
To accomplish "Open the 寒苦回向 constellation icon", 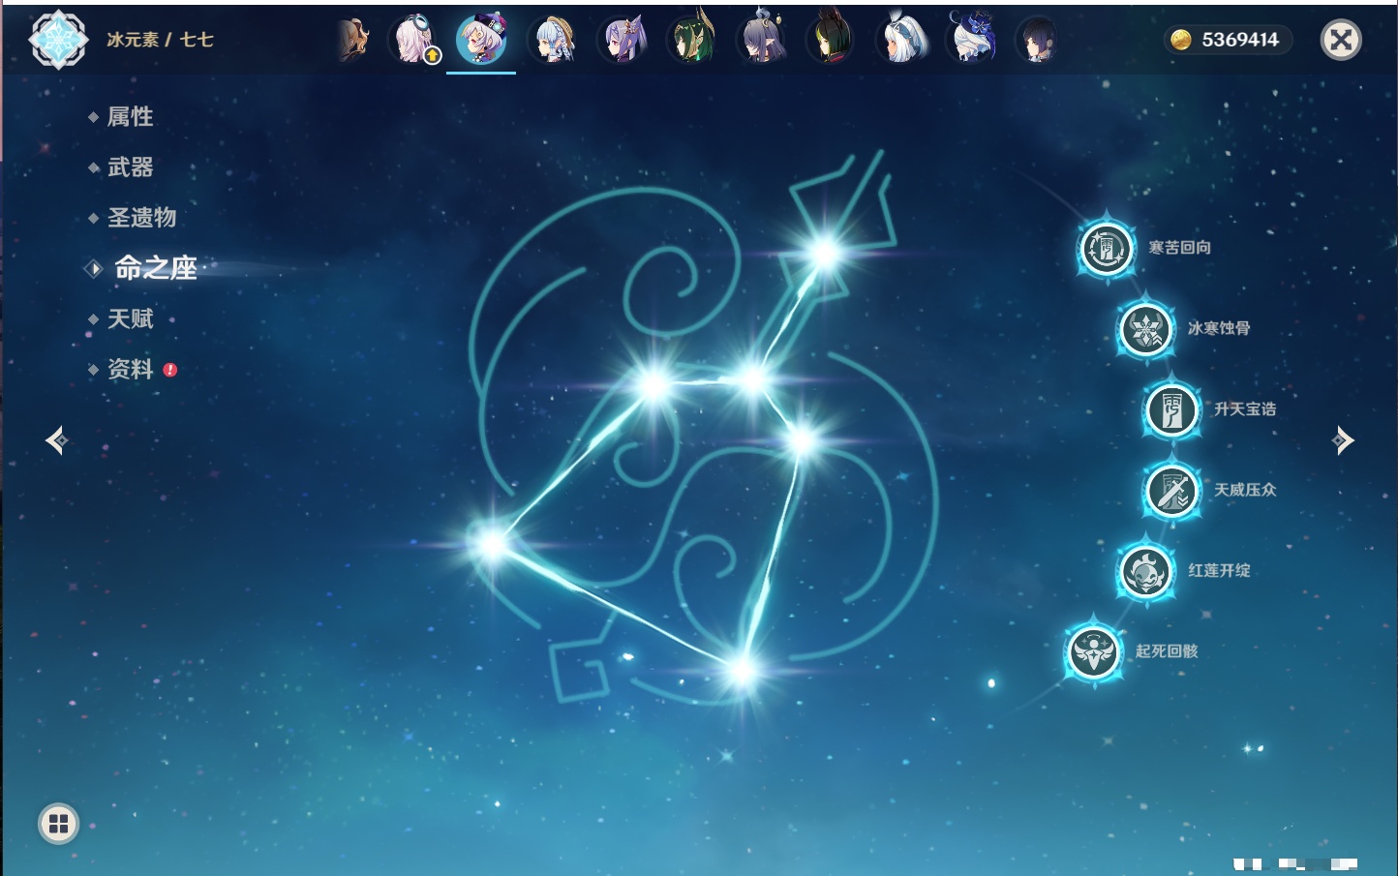I will pyautogui.click(x=1106, y=249).
